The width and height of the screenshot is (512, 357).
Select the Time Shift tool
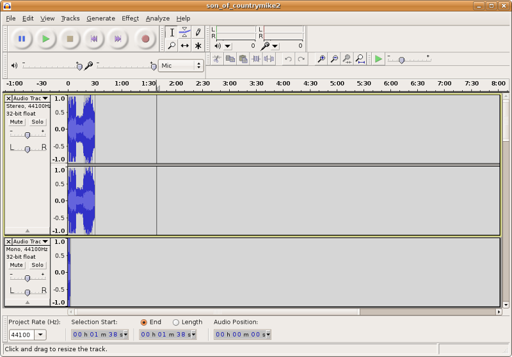(185, 45)
